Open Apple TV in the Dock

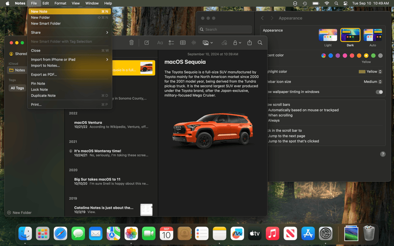[255, 233]
